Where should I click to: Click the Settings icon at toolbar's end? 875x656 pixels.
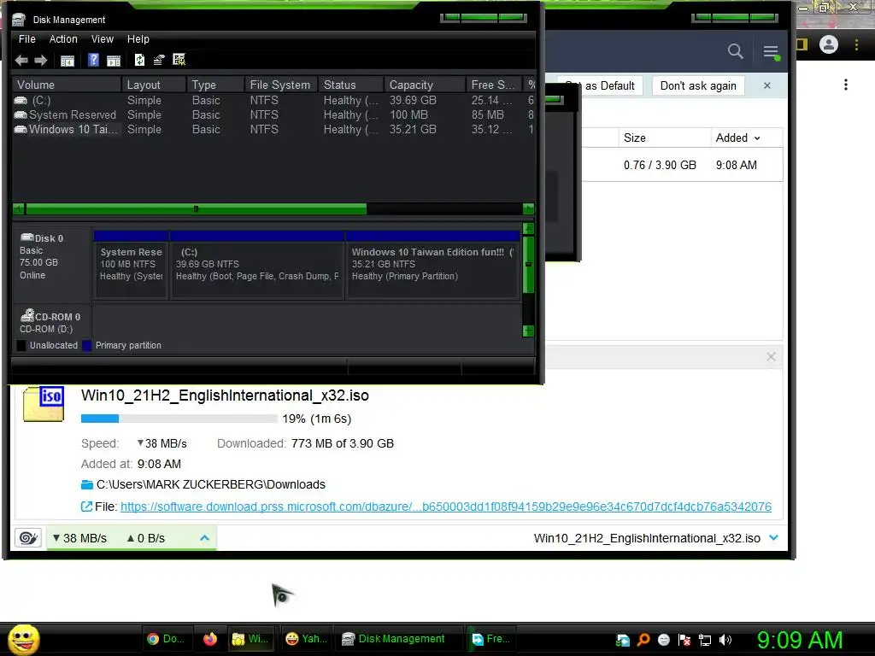(179, 60)
